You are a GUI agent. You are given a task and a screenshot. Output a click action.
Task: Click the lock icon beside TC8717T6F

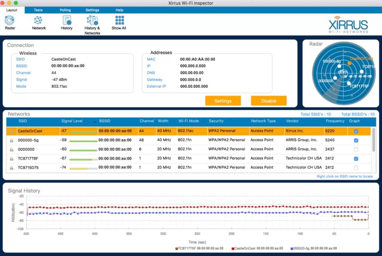11,159
